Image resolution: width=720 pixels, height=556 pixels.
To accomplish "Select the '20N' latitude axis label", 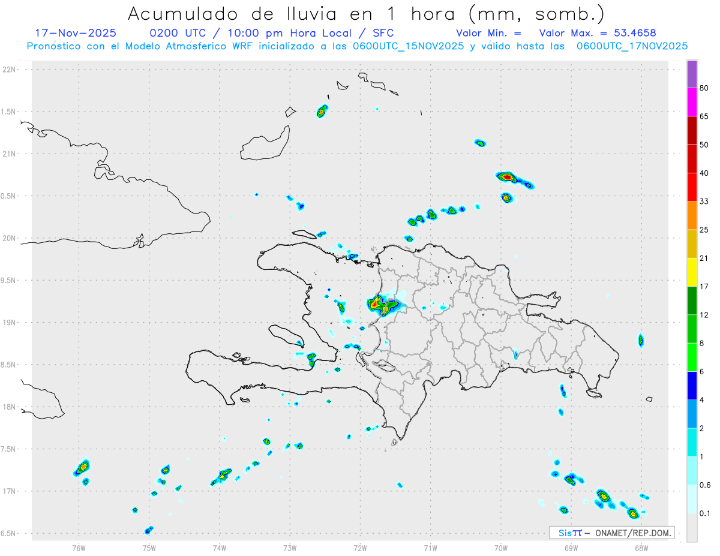I will 9,238.
